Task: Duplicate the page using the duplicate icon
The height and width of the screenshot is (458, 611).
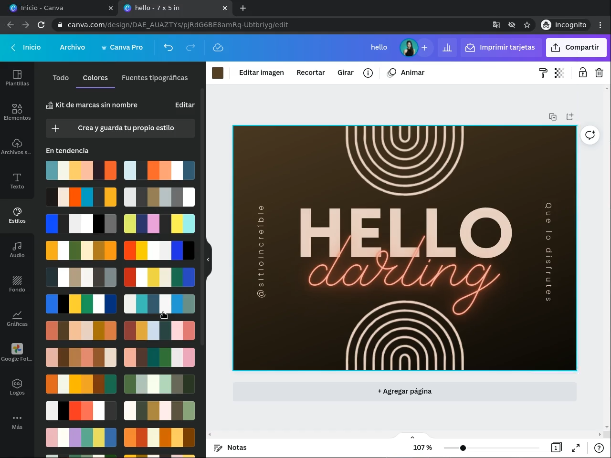Action: pos(553,117)
